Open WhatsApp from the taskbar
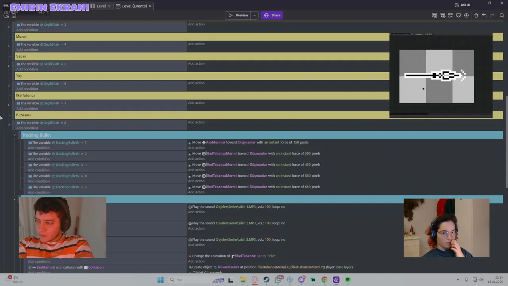Viewport: 508px width, 286px height. click(278, 280)
